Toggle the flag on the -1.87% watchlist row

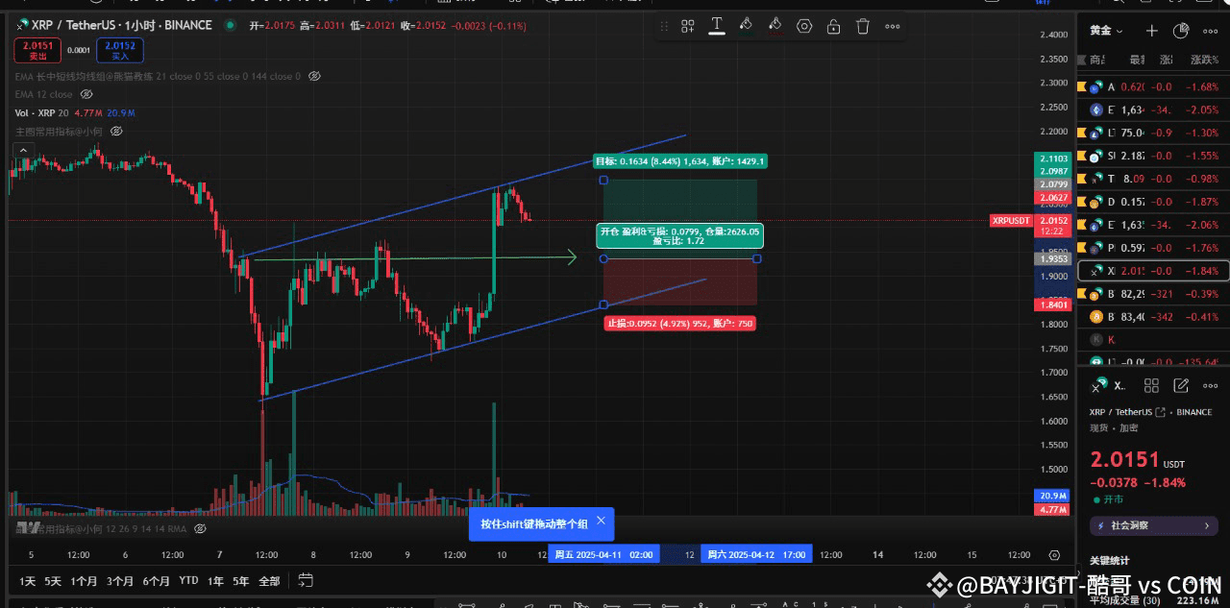[1081, 202]
